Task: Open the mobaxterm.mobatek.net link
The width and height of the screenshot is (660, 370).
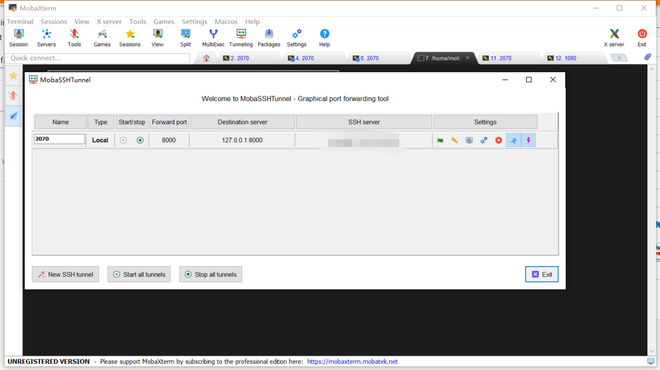Action: pos(352,362)
